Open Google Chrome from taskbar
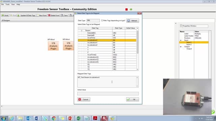Image resolution: width=216 pixels, height=121 pixels. pos(54,118)
